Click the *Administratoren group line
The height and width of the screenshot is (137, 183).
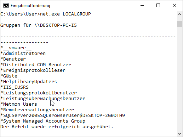coord(23,54)
